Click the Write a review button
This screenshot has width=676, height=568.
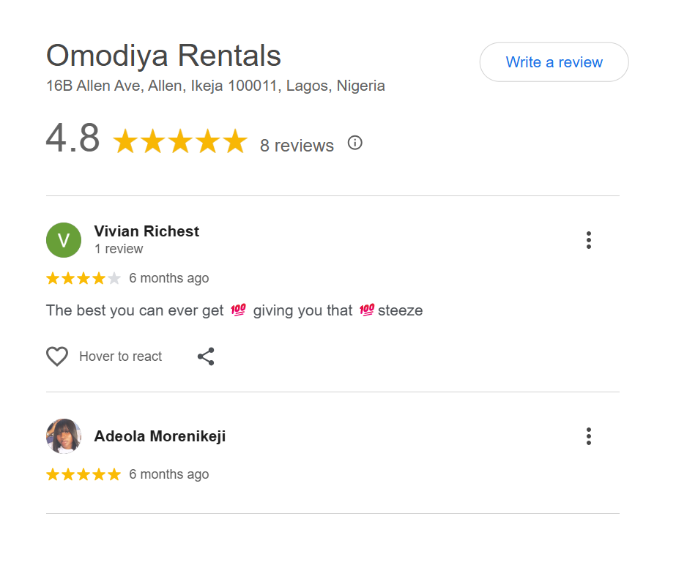[554, 62]
